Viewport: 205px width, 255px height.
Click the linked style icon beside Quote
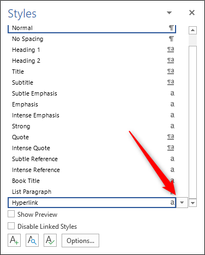tap(171, 137)
